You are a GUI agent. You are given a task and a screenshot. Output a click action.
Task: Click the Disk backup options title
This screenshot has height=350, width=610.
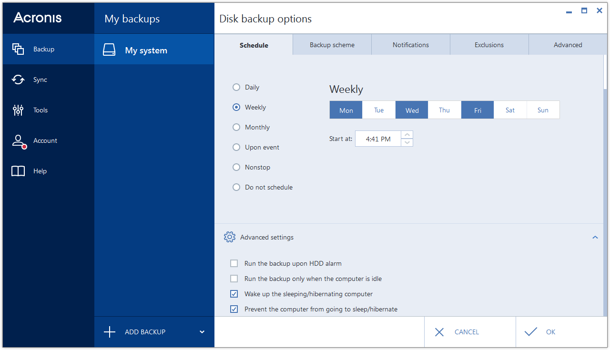[x=265, y=19]
